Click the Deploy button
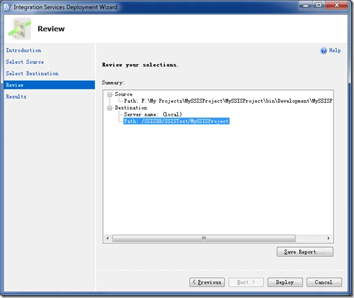The image size is (354, 298). pos(285,282)
